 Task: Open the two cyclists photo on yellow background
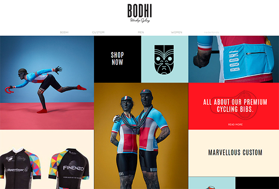pyautogui.click(x=141, y=136)
